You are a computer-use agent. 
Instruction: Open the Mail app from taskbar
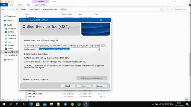pyautogui.click(x=45, y=104)
